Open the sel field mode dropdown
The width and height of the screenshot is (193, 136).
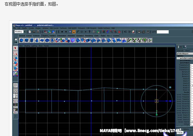click(154, 32)
